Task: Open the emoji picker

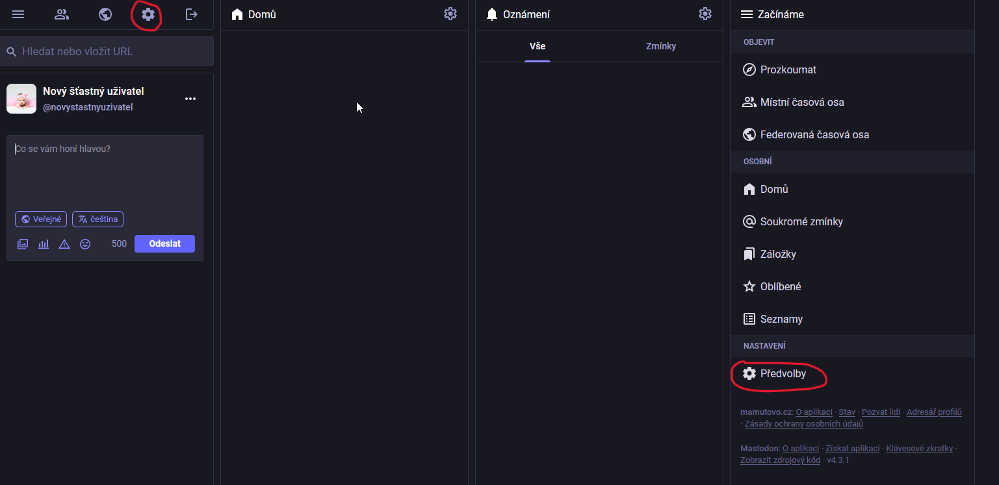Action: pos(85,244)
